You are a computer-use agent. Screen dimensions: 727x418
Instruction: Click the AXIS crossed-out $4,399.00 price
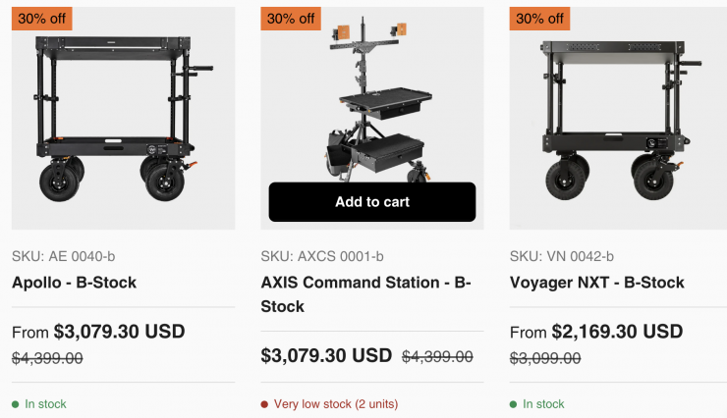tap(437, 356)
